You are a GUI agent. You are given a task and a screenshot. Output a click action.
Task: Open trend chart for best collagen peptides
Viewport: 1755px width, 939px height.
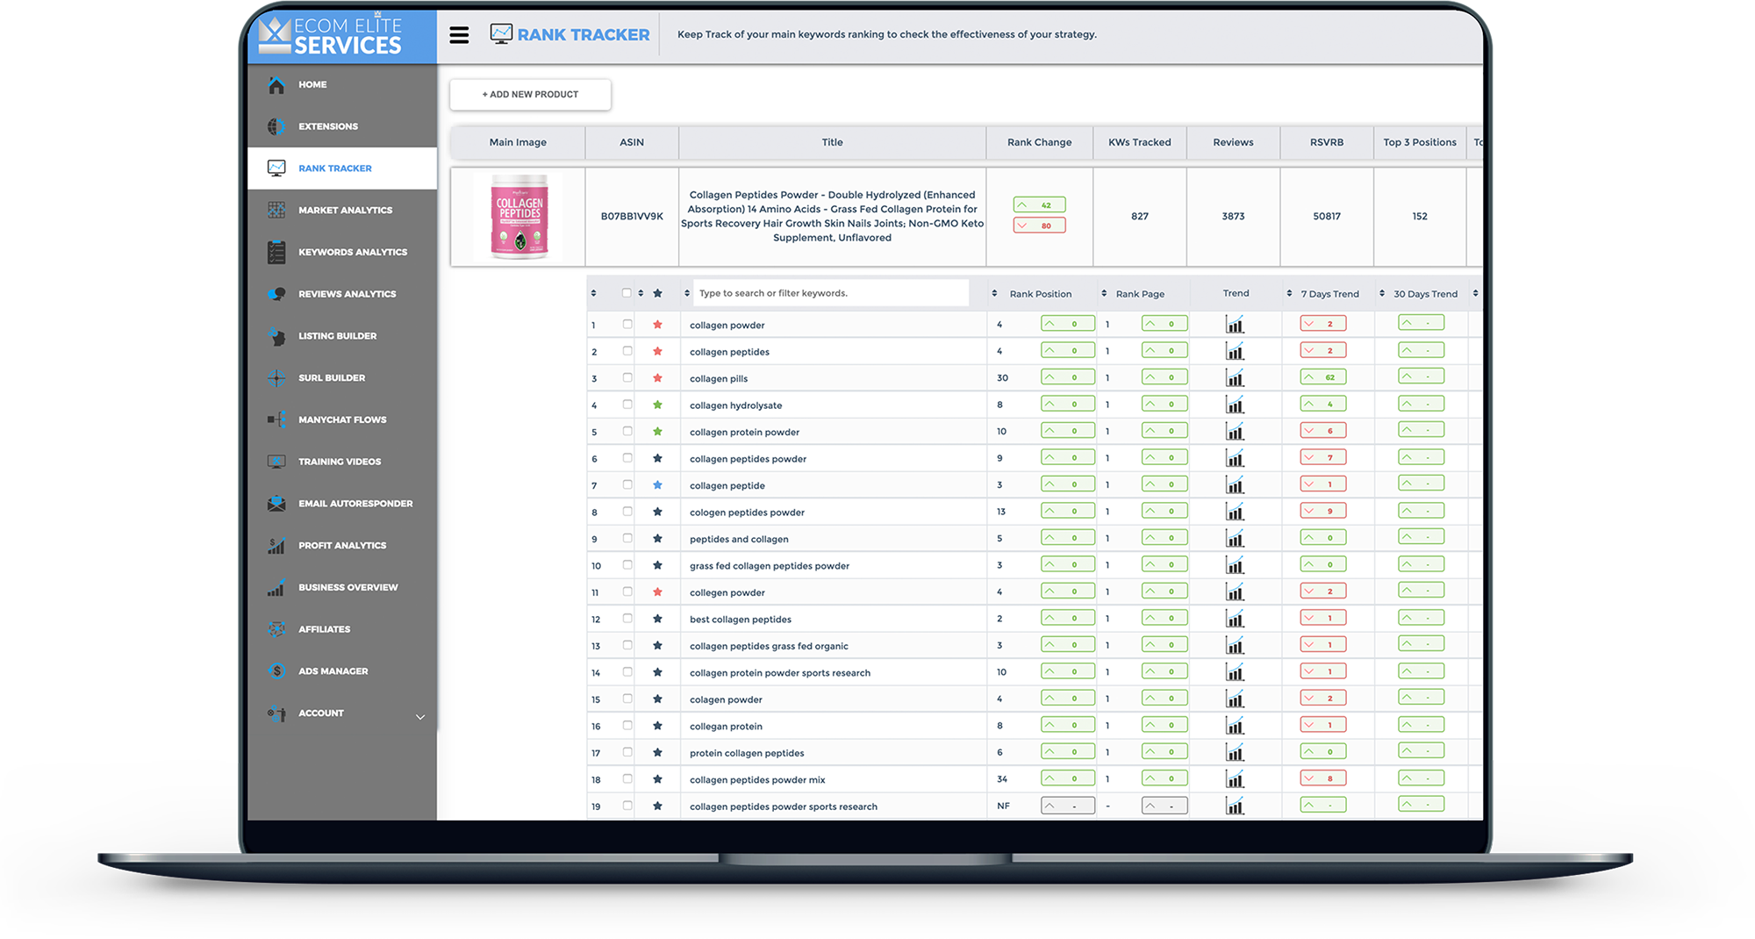click(1235, 620)
